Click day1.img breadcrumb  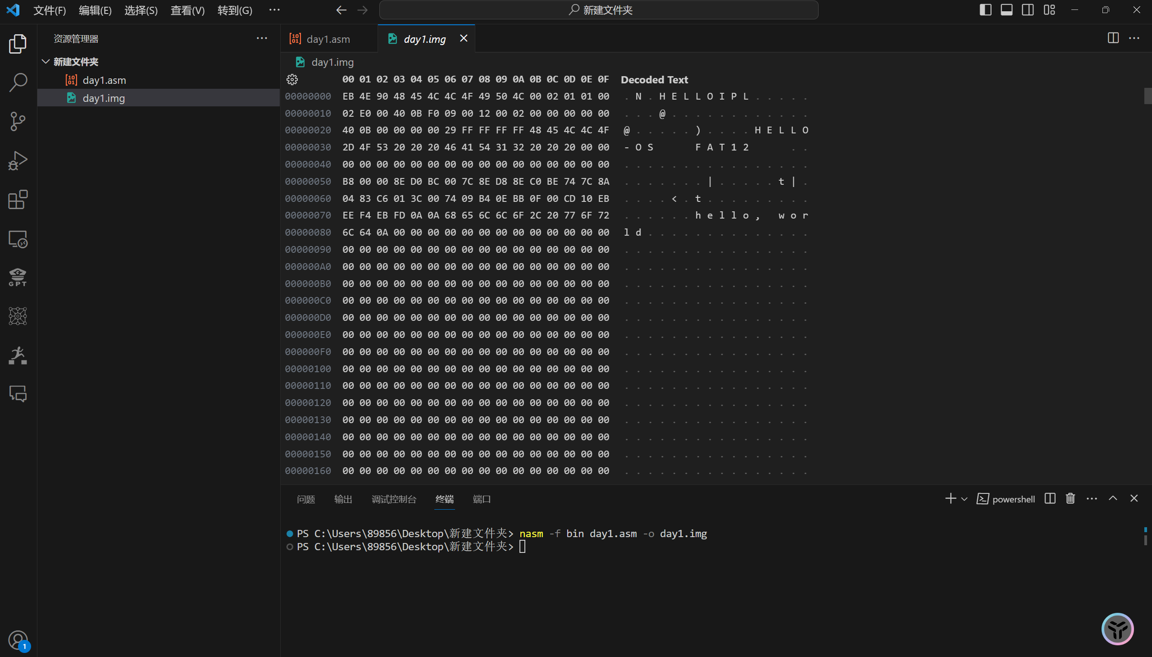[332, 62]
